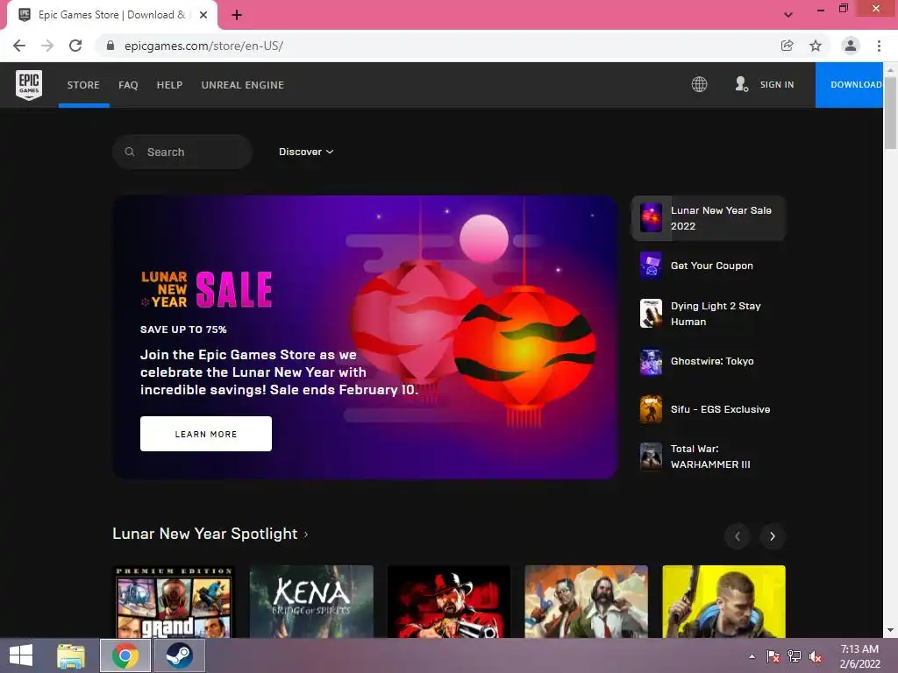Viewport: 898px width, 673px height.
Task: Select the Sifu - EGS Exclusive item
Action: point(709,409)
